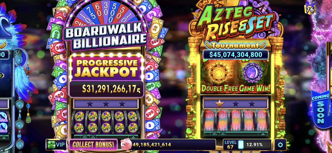This screenshot has width=332, height=153.
Task: Open the VIP gem badge
Action: tap(56, 145)
